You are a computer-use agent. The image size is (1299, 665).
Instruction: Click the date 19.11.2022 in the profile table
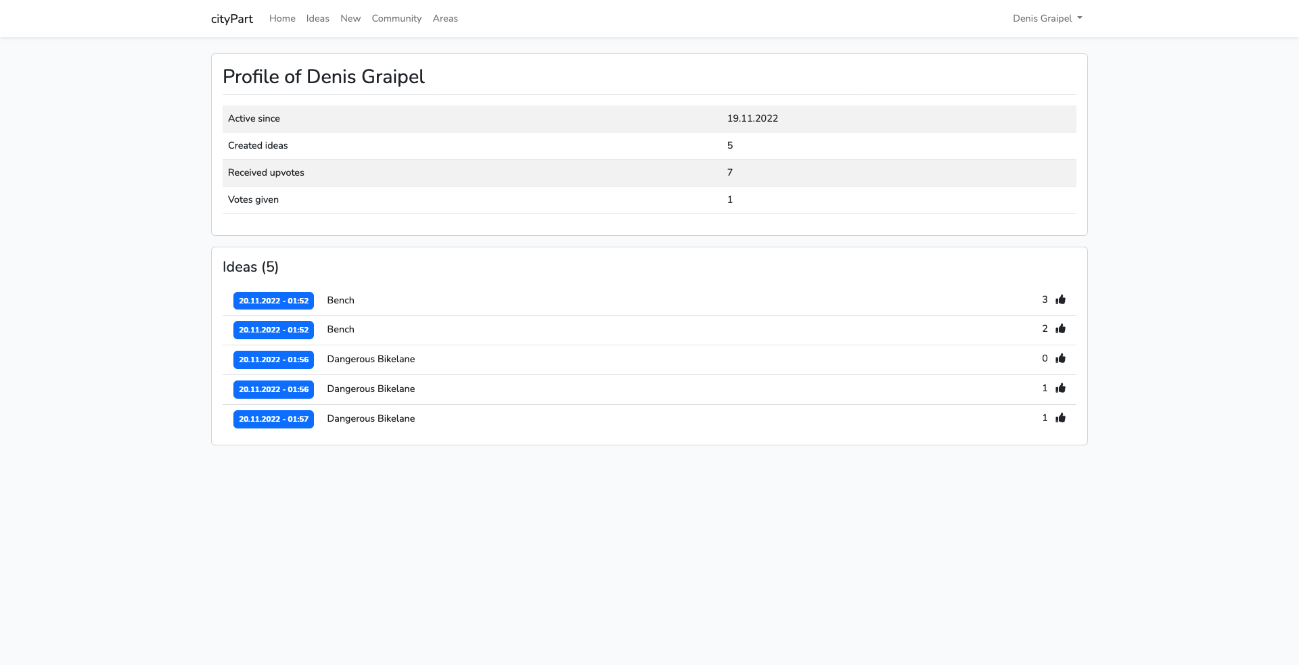[752, 118]
